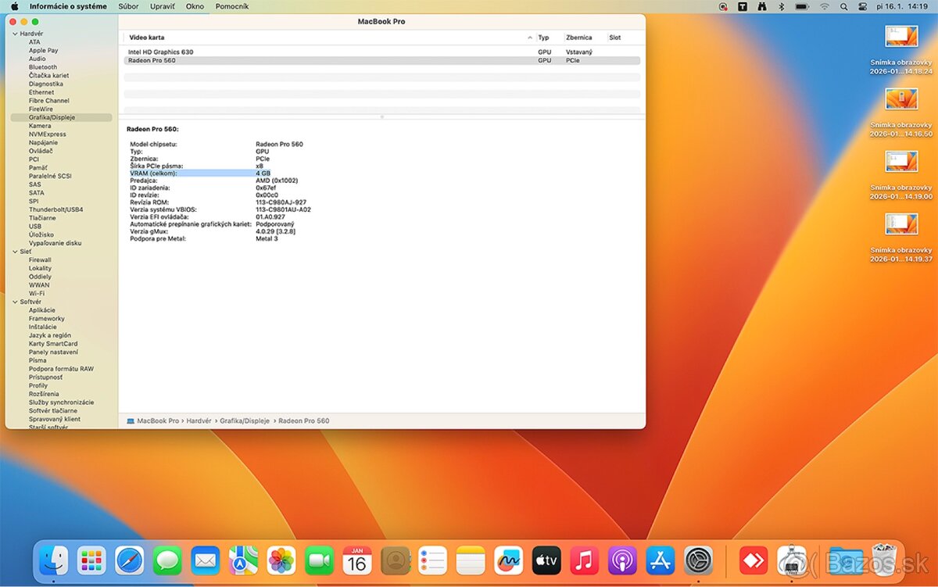Launch Freeform from the Dock
Image resolution: width=938 pixels, height=587 pixels.
pos(508,560)
